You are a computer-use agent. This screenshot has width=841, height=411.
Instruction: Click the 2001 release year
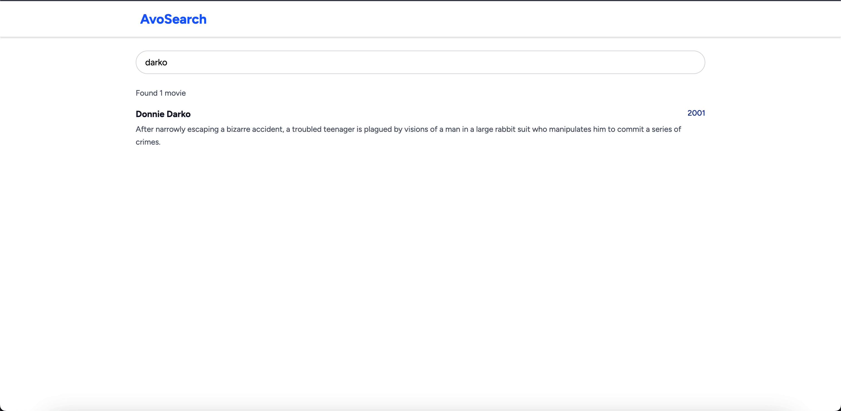point(696,113)
